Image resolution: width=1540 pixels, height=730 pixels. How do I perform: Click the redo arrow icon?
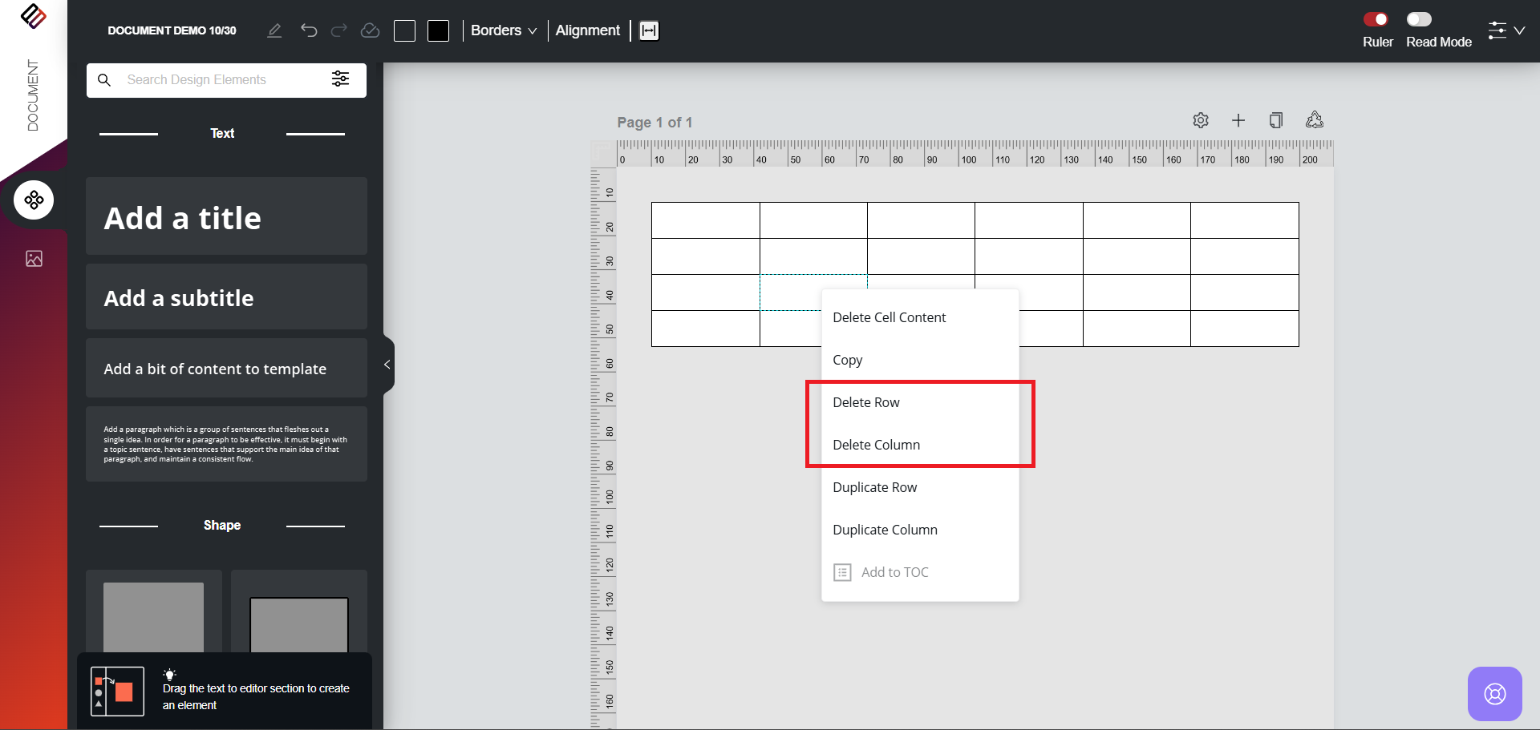coord(339,30)
